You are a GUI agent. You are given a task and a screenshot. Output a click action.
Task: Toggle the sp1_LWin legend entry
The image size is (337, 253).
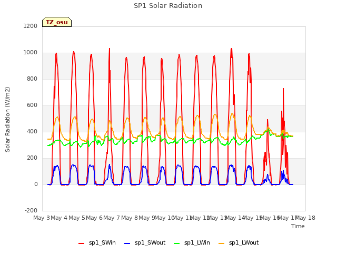(192, 242)
